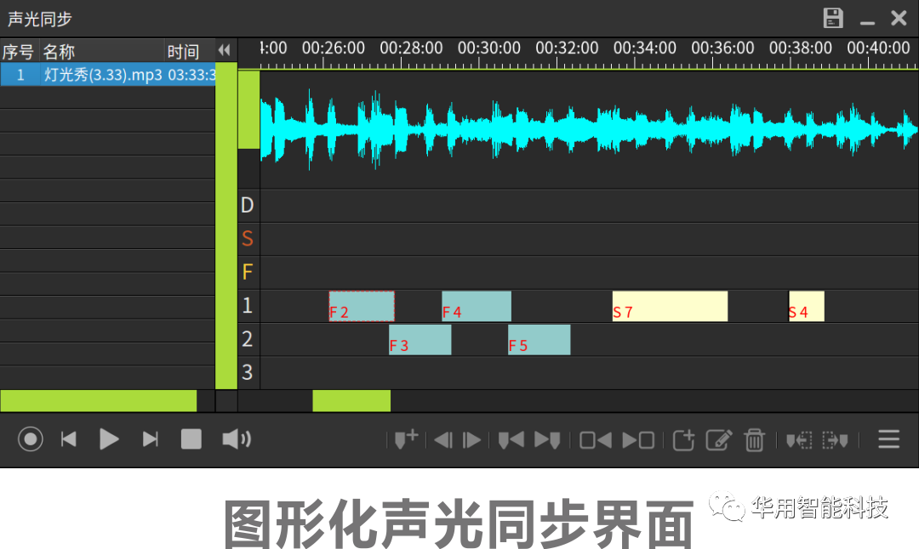Go to previous marker
Viewport: 919px width, 549px height.
[x=511, y=439]
